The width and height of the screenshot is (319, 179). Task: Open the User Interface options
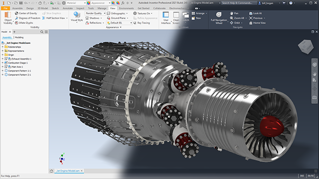click(166, 18)
